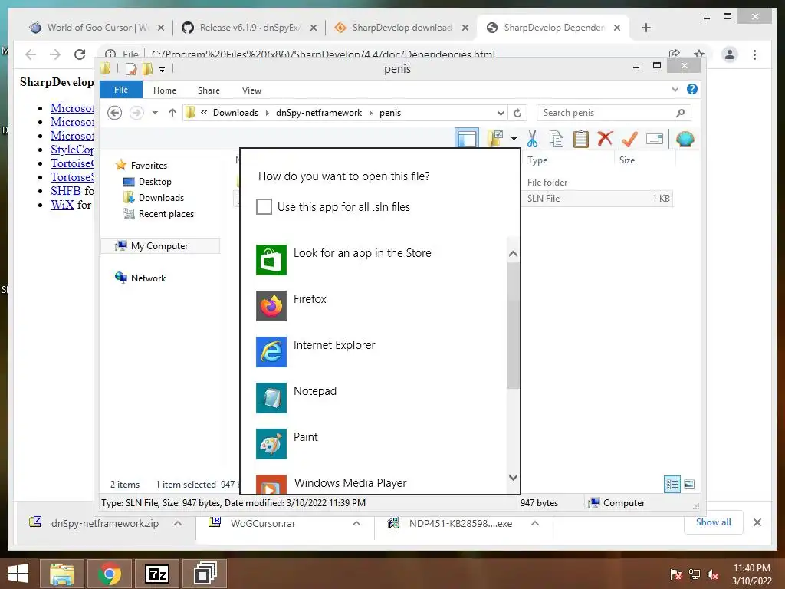Click the orange checkmark Properties icon
Viewport: 785px width, 589px height.
630,139
